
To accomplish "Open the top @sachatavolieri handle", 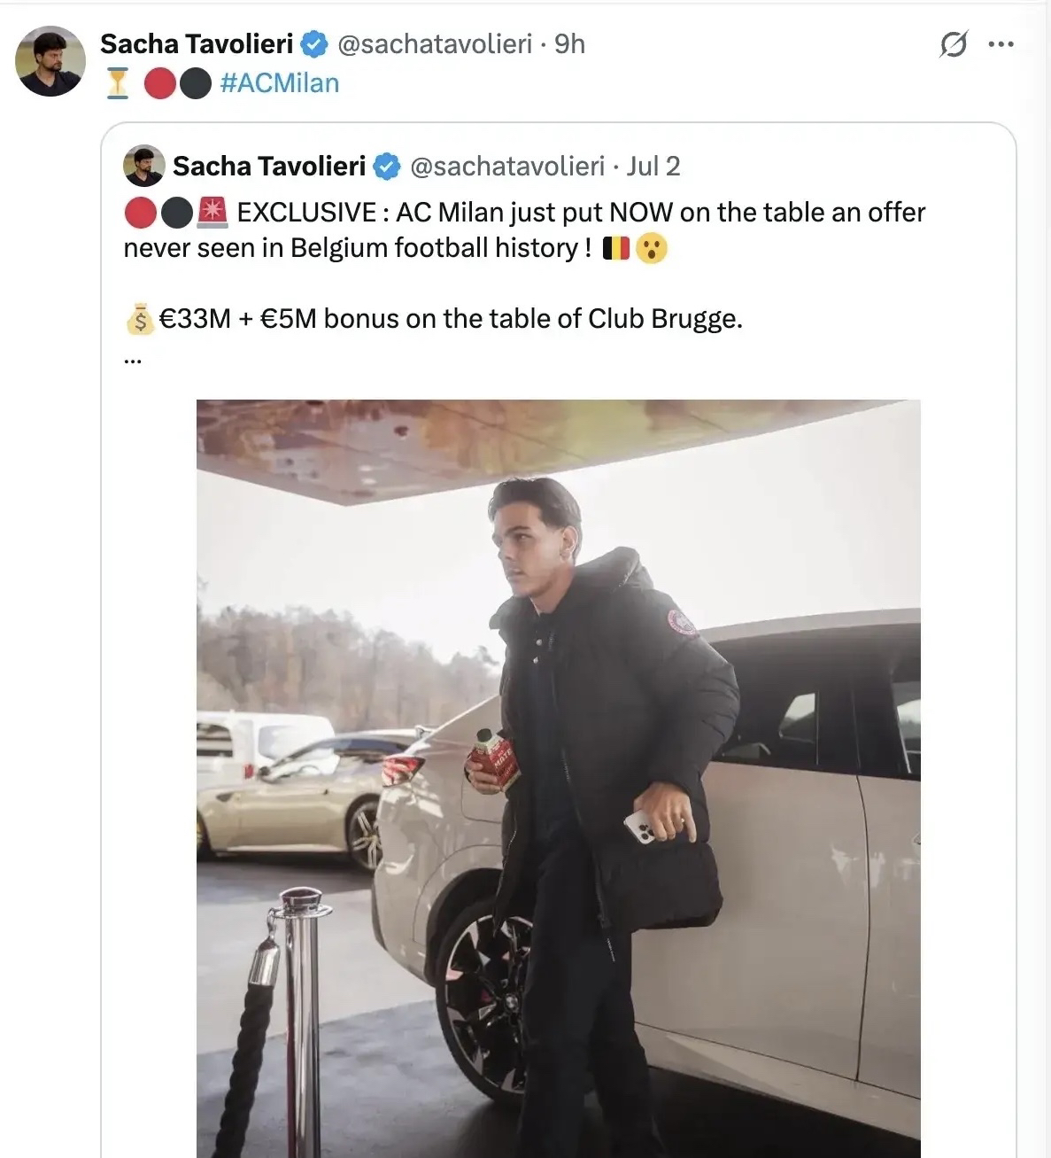I will (x=435, y=43).
